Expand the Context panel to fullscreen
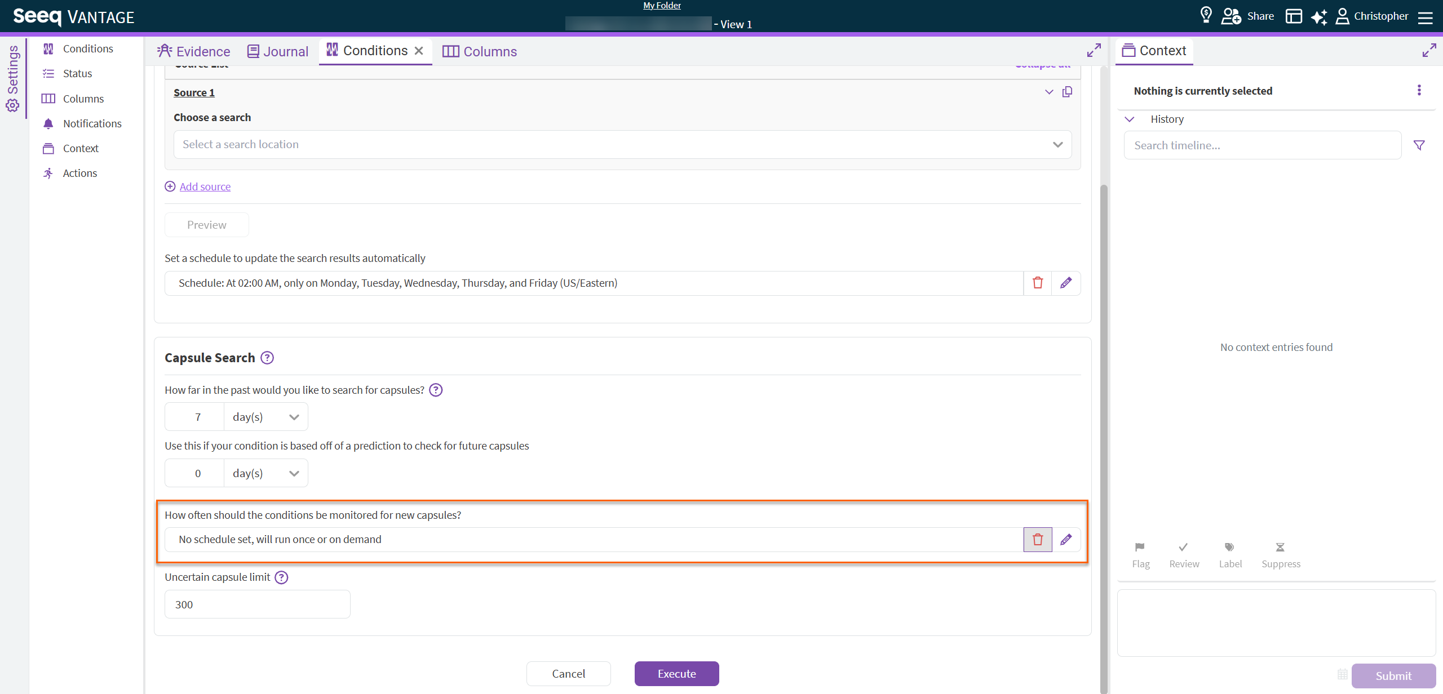This screenshot has height=694, width=1443. 1429,51
